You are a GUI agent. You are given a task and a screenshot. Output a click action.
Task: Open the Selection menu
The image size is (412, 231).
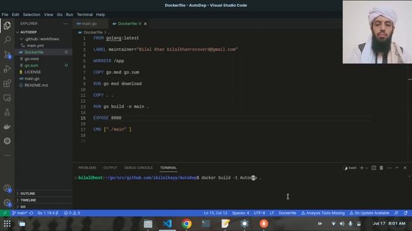pyautogui.click(x=32, y=15)
